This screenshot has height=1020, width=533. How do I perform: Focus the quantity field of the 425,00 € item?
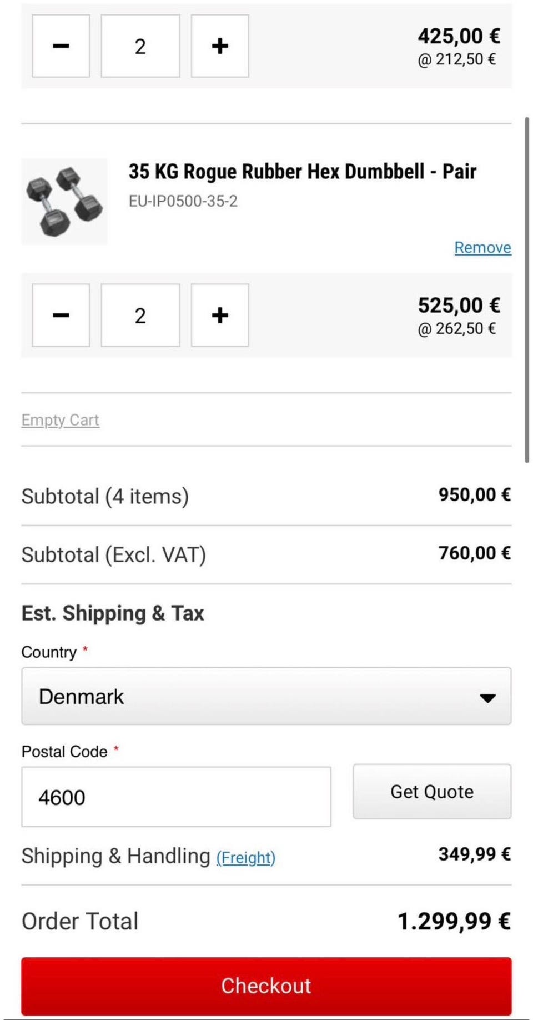point(140,46)
